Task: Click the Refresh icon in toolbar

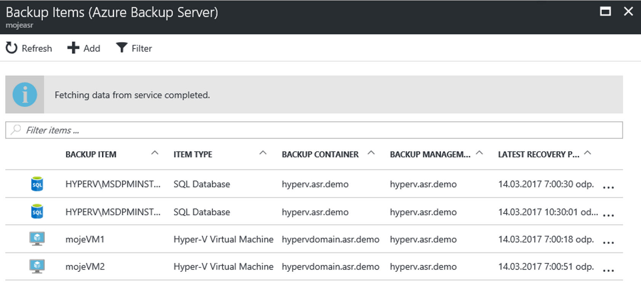Action: [x=11, y=48]
